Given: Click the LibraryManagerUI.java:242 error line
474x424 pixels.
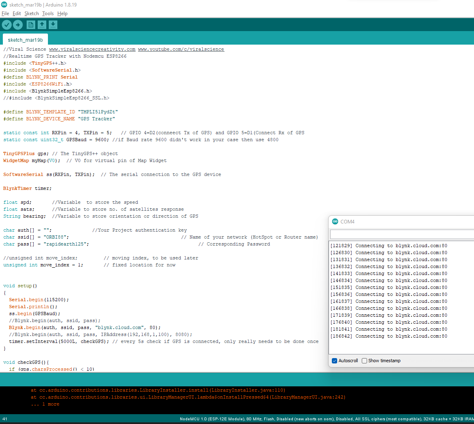Looking at the screenshot, I should pos(188,397).
